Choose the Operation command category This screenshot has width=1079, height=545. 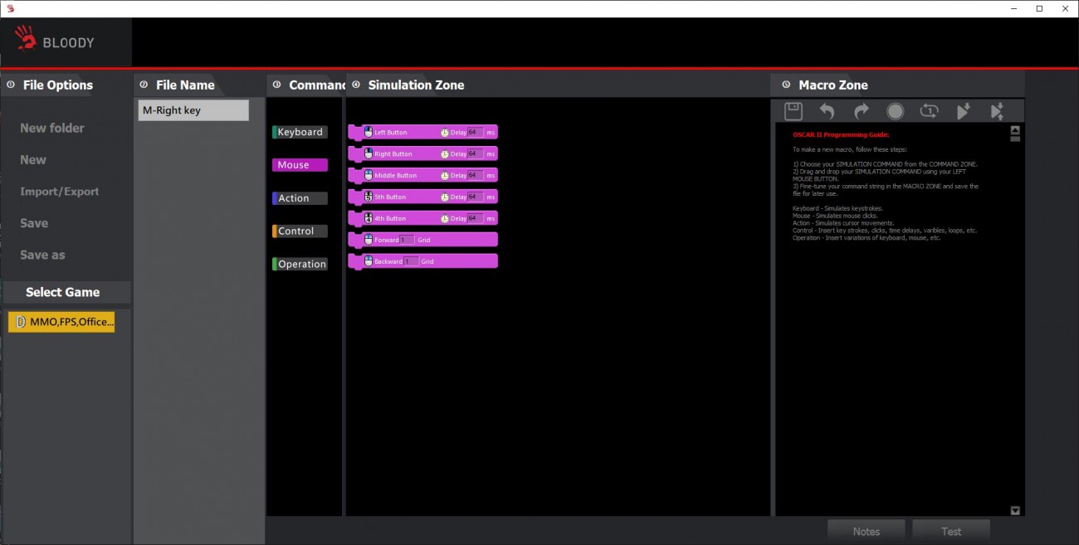click(x=301, y=265)
